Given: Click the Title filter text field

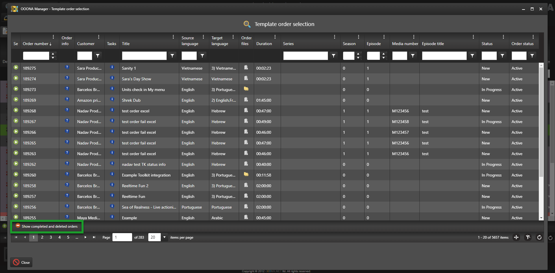Looking at the screenshot, I should [144, 56].
